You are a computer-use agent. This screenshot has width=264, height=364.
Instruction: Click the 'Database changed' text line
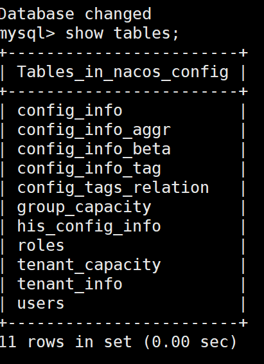click(x=76, y=14)
